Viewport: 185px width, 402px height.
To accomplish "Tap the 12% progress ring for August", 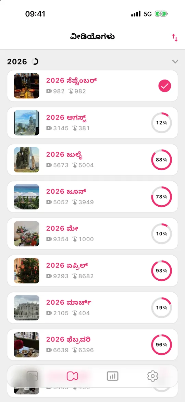I will pyautogui.click(x=161, y=123).
